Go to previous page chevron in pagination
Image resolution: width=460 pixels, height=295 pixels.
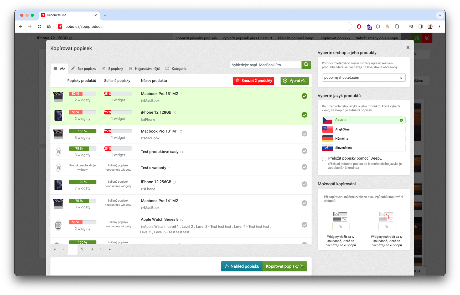click(64, 249)
